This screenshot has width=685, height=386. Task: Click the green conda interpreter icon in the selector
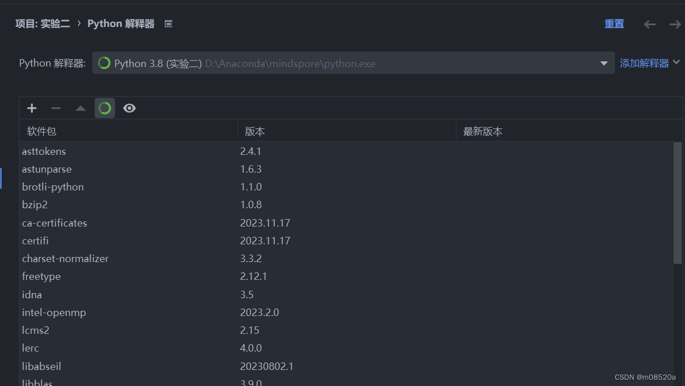(x=104, y=63)
